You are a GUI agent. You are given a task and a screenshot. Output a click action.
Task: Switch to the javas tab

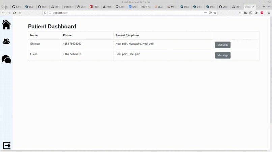159,7
